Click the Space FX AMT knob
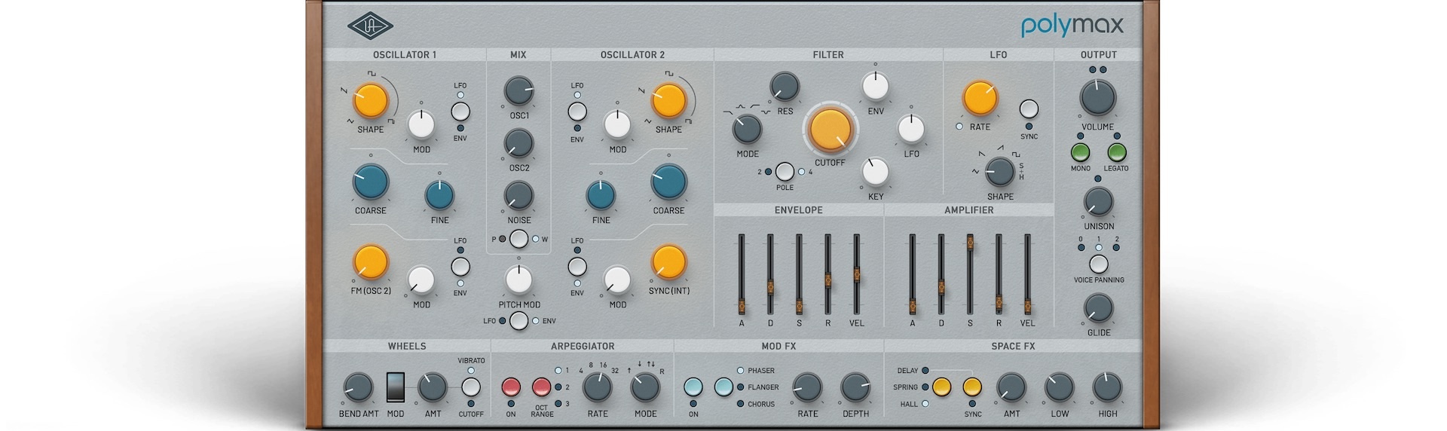 tap(1011, 387)
